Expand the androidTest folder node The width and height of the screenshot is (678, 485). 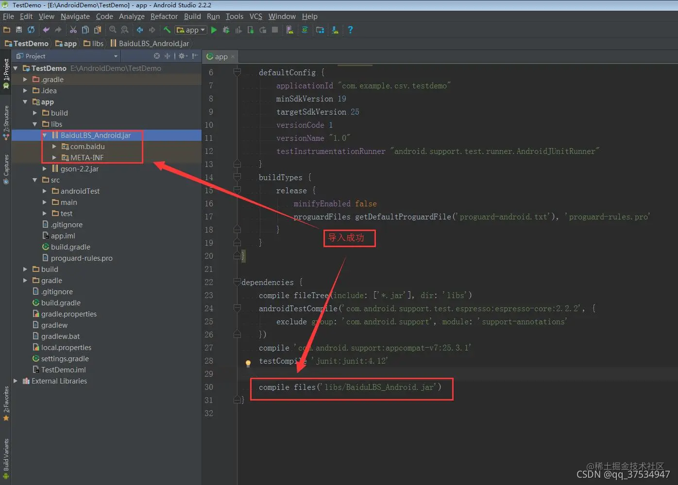pos(45,191)
